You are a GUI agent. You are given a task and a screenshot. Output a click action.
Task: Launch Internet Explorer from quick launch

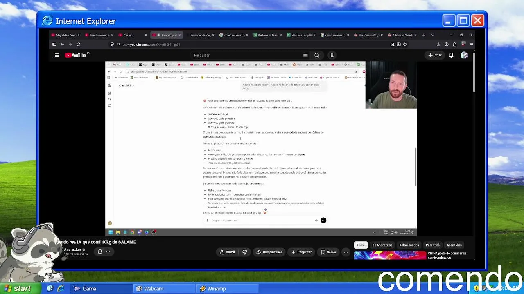(x=61, y=289)
